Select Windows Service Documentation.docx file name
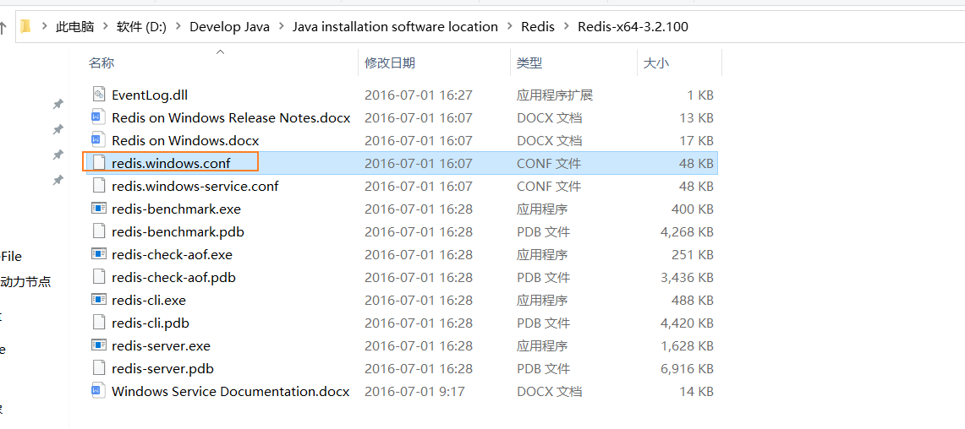The image size is (965, 429). click(x=230, y=392)
